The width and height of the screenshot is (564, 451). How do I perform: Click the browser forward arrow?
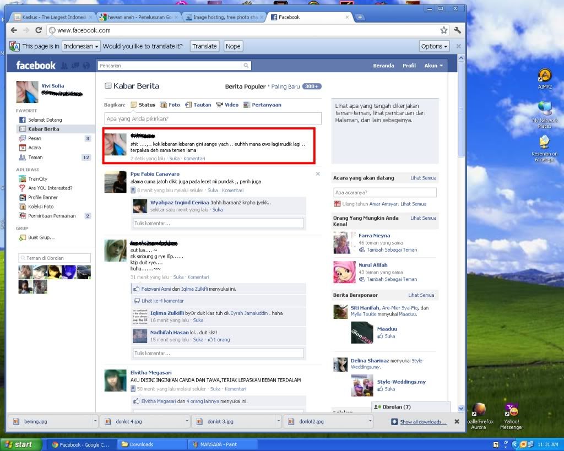click(x=26, y=30)
